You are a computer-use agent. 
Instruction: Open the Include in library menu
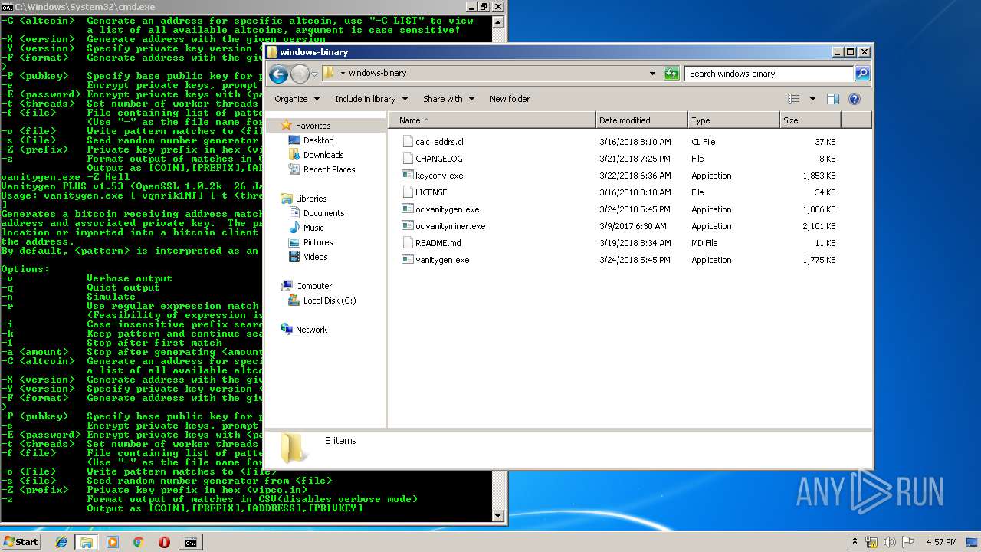[x=371, y=99]
